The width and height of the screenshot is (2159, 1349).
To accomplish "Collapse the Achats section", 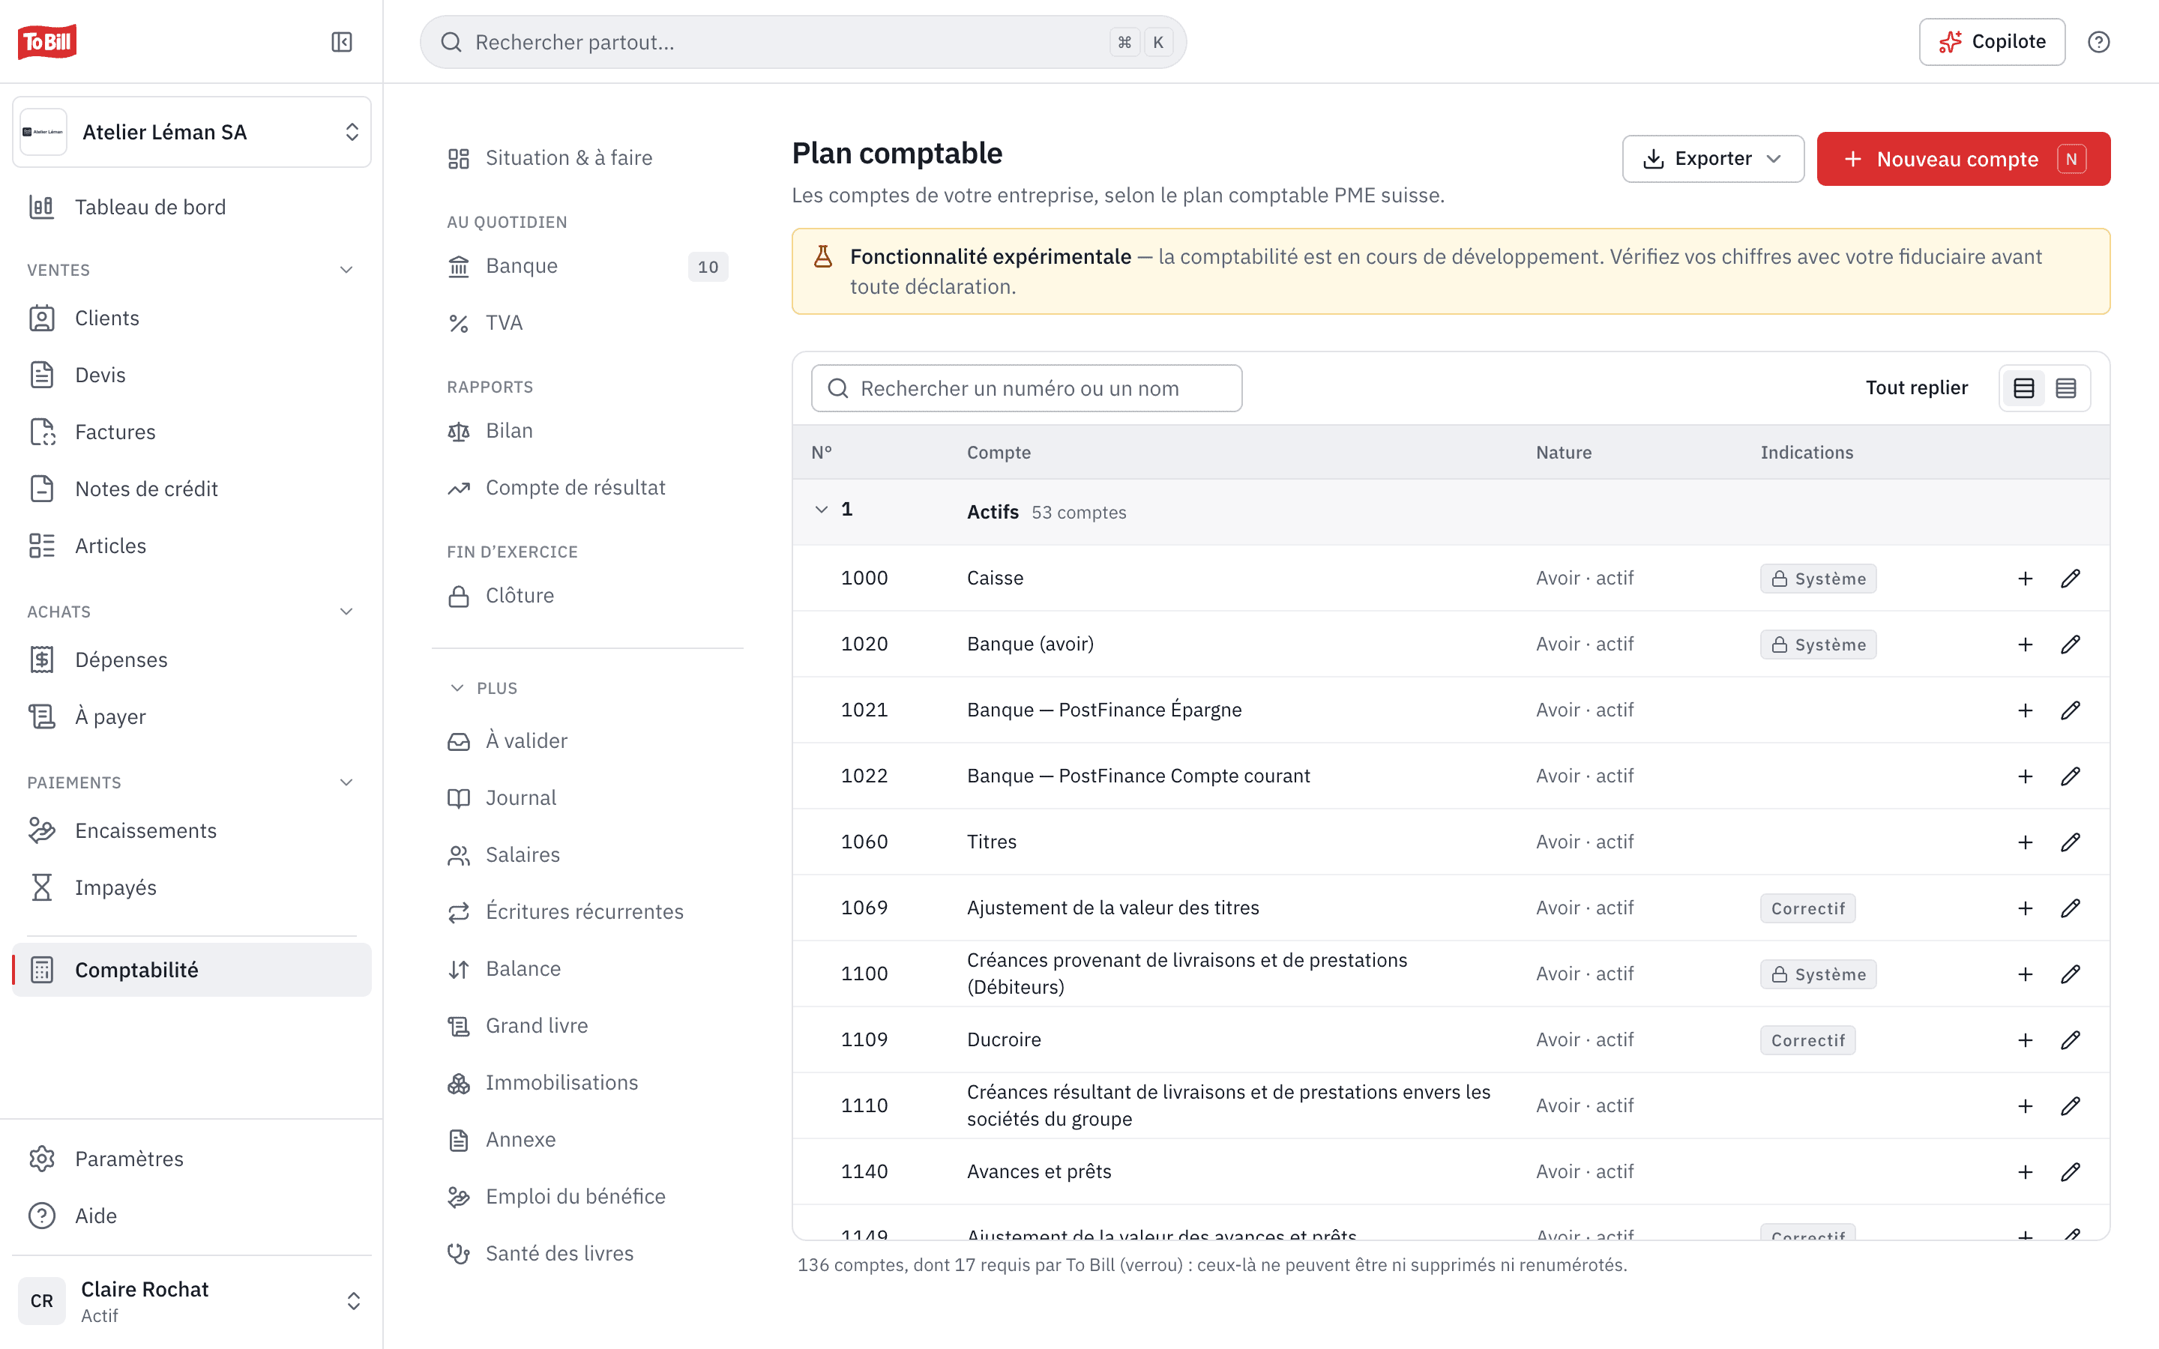I will tap(347, 611).
